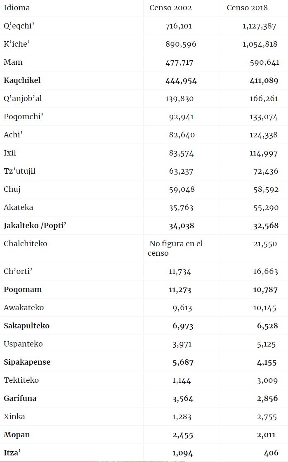
Task: Select the Jakalteko /Popti' row label
Action: (x=35, y=226)
